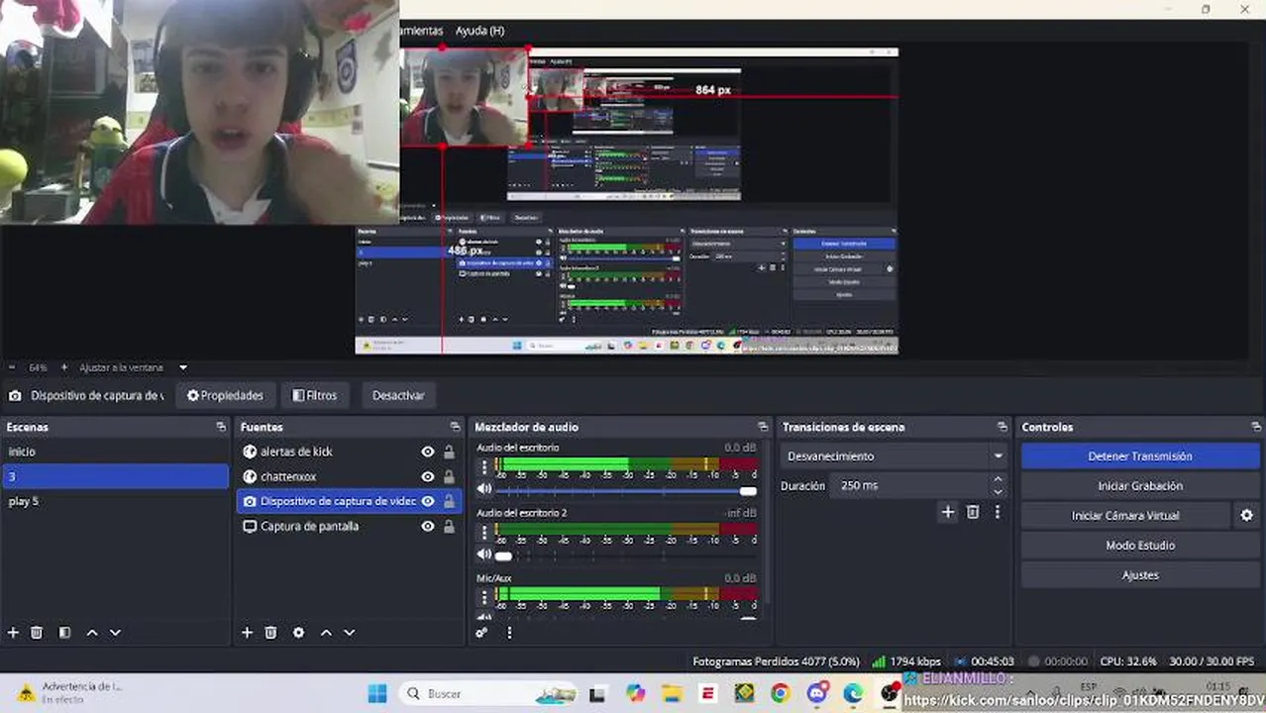Move the selected scene up
The height and width of the screenshot is (713, 1266).
tap(92, 632)
